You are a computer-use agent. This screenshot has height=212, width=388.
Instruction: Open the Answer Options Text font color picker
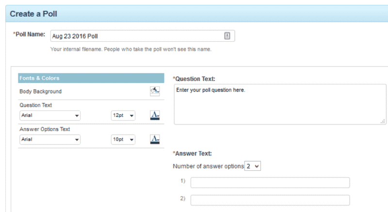pos(155,140)
